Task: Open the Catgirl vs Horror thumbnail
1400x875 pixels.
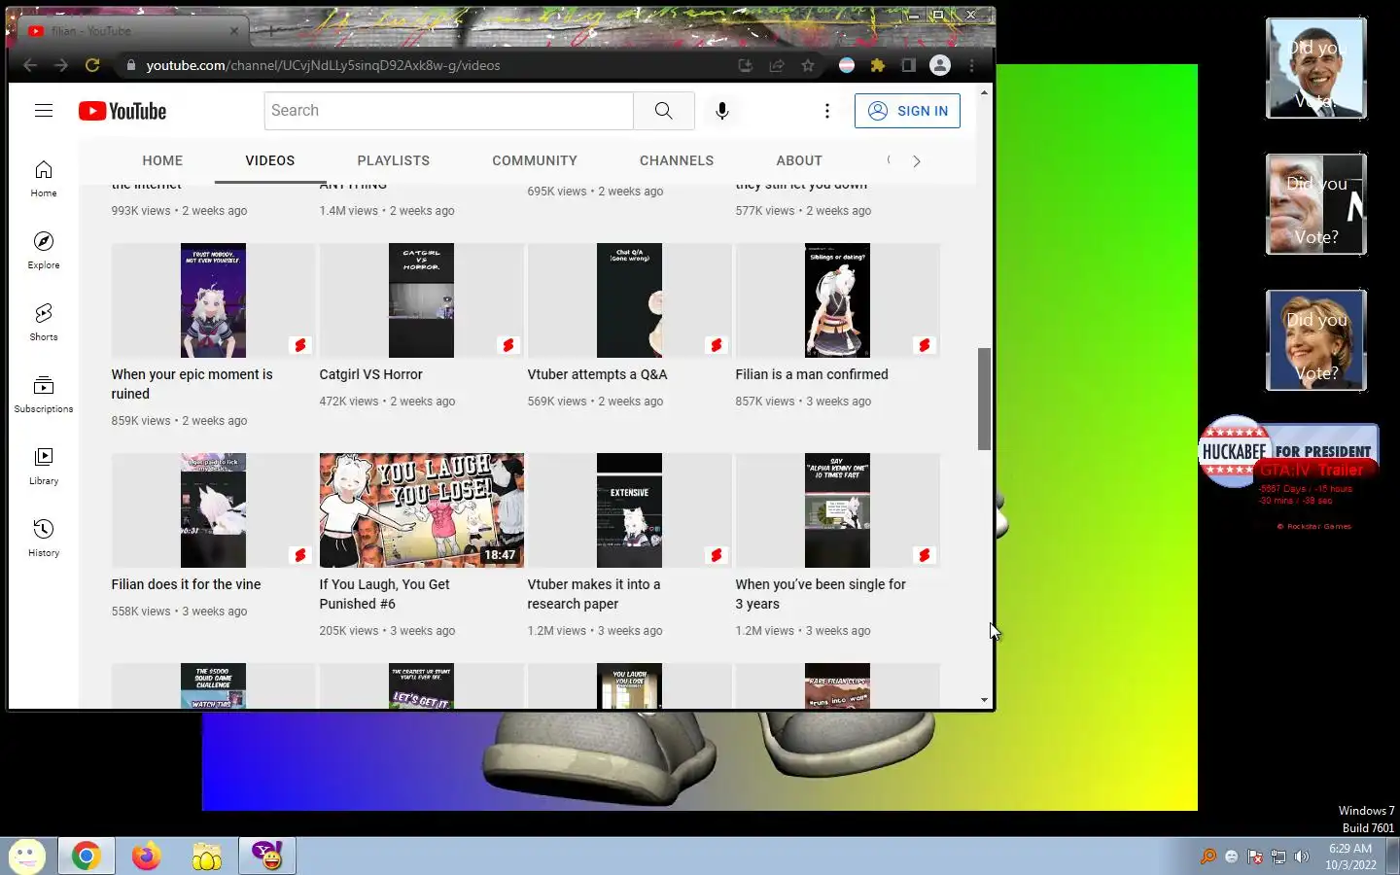Action: pos(421,300)
